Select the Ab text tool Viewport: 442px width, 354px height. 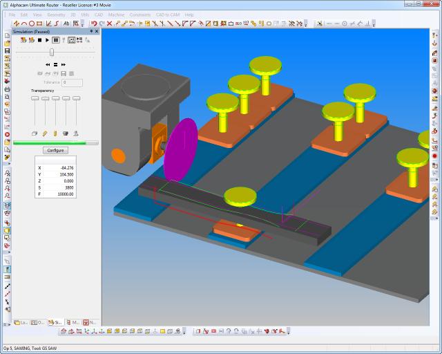tap(66, 24)
